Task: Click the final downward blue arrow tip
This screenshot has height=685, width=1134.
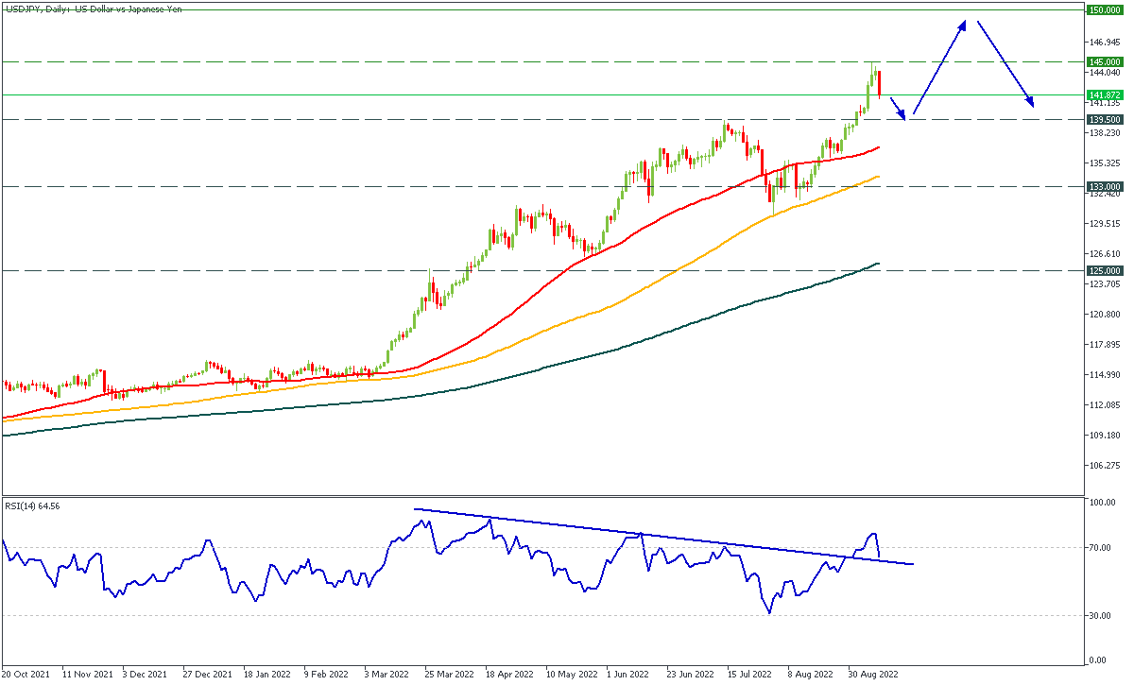Action: (x=1032, y=104)
